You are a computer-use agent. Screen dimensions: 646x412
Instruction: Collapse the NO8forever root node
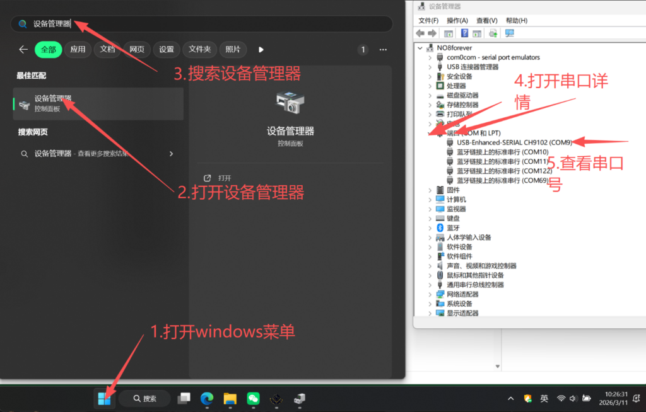[x=421, y=48]
